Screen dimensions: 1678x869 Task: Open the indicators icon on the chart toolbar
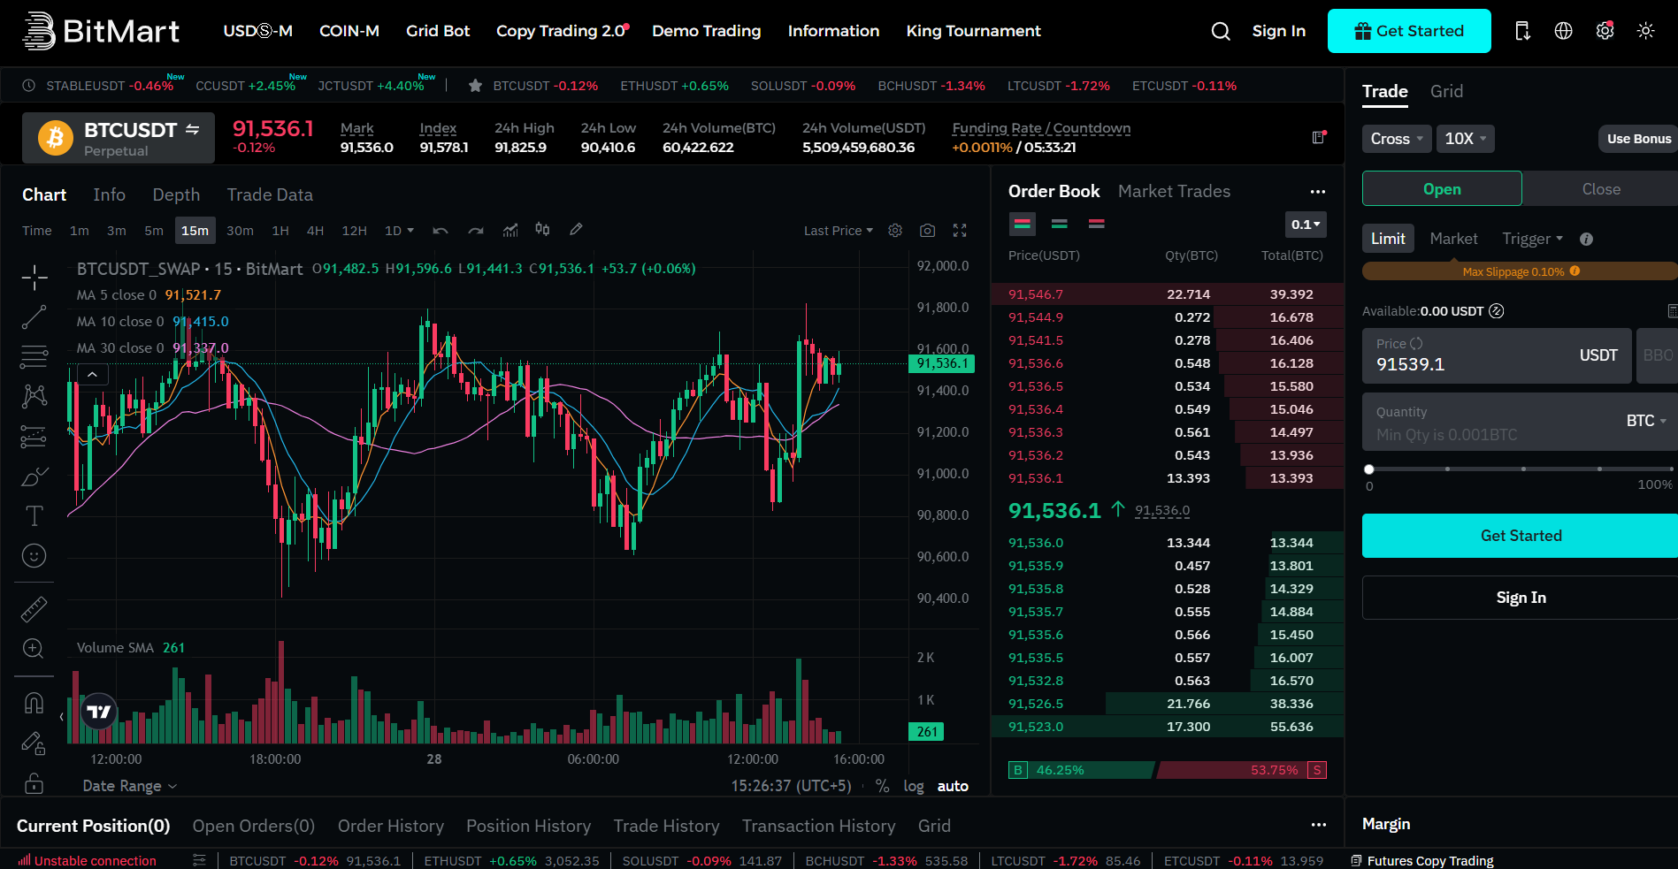coord(510,230)
